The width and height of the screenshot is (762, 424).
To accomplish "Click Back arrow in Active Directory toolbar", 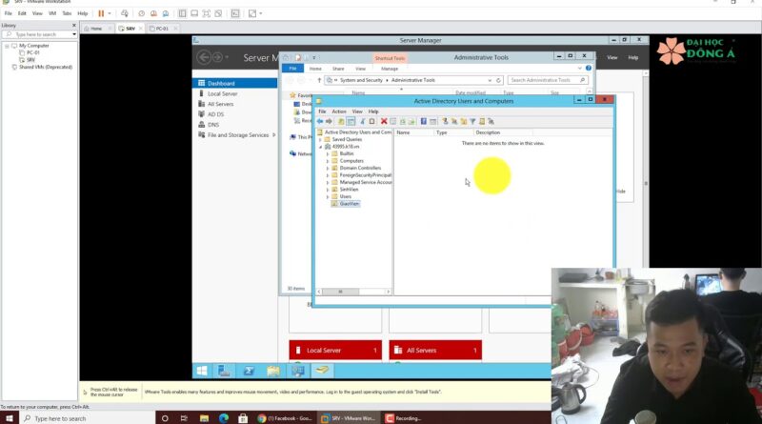I will click(x=320, y=122).
